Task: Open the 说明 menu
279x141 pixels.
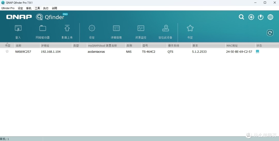Action: click(55, 8)
